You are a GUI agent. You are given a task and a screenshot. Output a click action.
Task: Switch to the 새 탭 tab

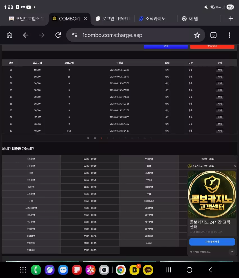tap(190, 19)
